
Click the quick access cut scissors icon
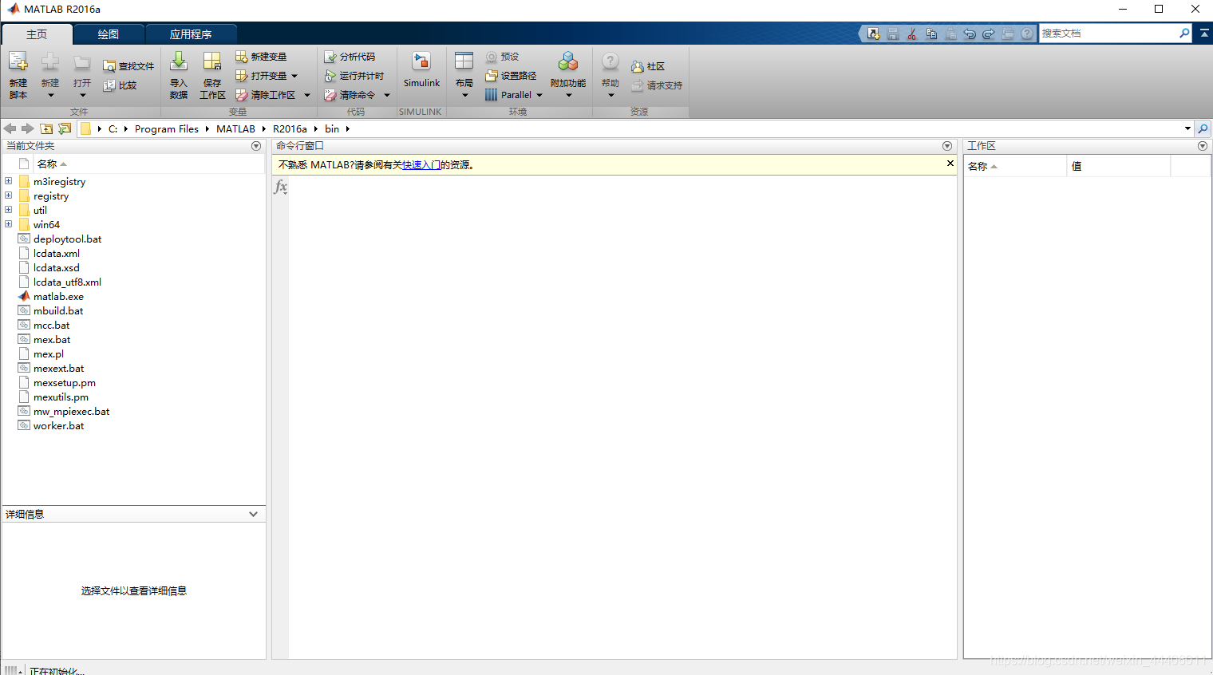click(x=912, y=34)
